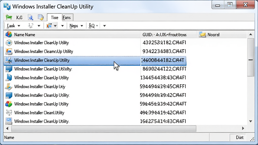Expand the standalone arrow before Neps
258x145 pixels.
(62, 26)
